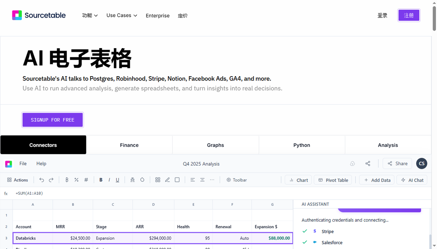Align text left with the alignment icon
Image resolution: width=437 pixels, height=249 pixels.
(193, 180)
